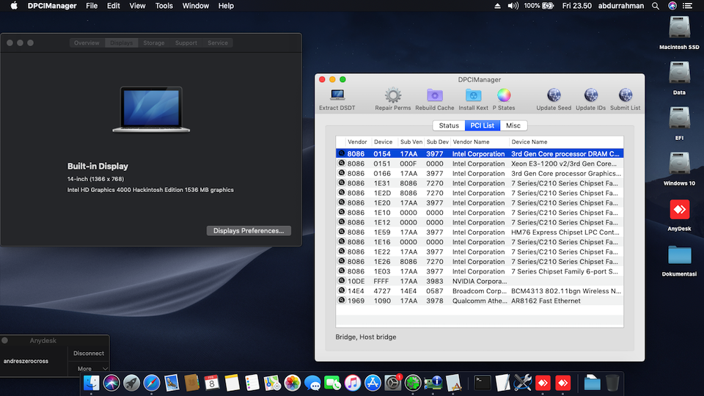Open the Dokumentasi folder on the desktop
704x396 pixels.
[x=680, y=256]
